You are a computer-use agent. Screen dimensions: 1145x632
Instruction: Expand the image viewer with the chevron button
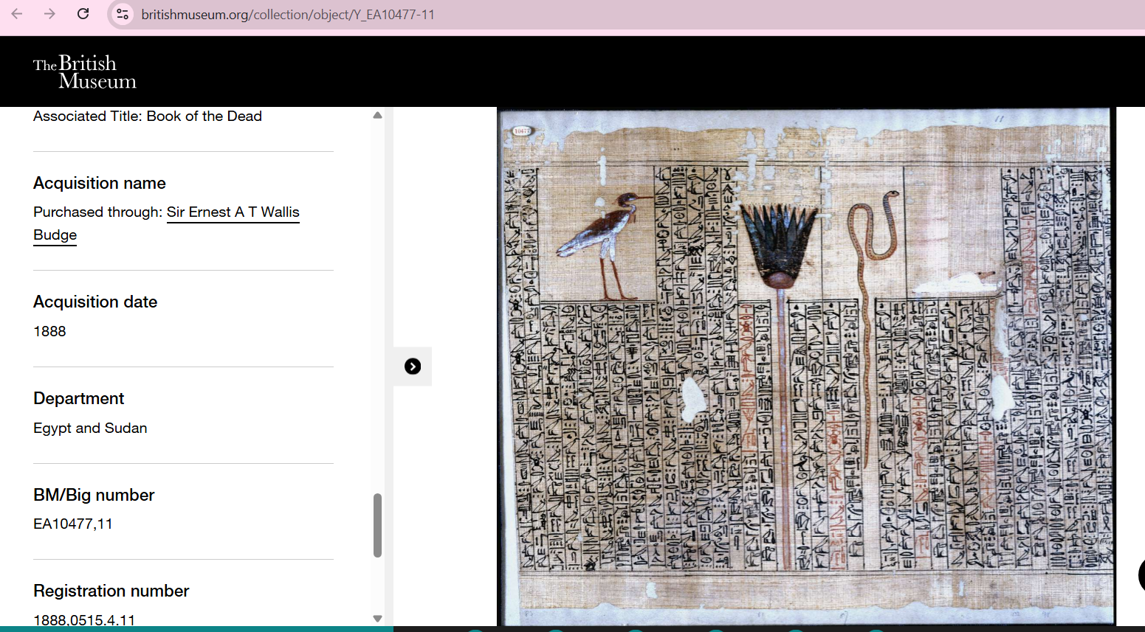point(412,367)
